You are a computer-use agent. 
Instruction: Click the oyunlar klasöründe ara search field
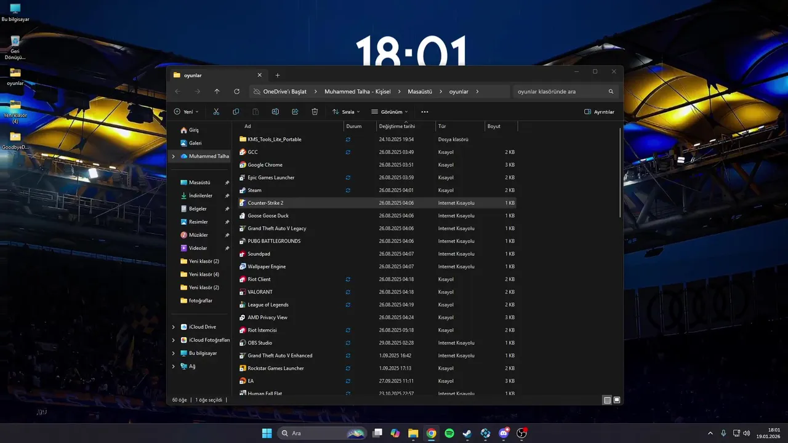point(566,92)
